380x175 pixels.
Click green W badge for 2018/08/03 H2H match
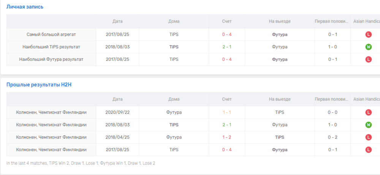(x=368, y=125)
